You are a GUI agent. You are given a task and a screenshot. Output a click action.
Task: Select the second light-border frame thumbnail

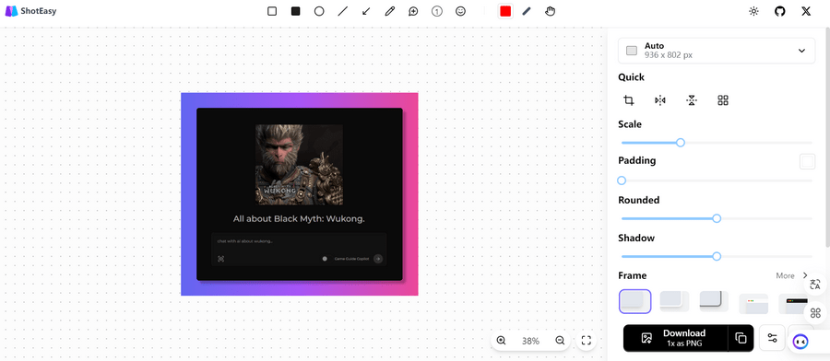pyautogui.click(x=674, y=301)
